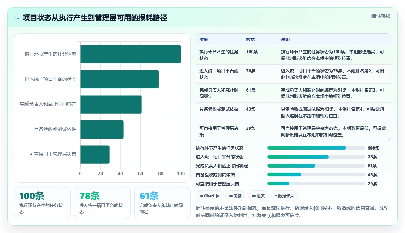This screenshot has height=233, width=405.
Task: Click the x-axis tick label 20
Action: click(100, 173)
